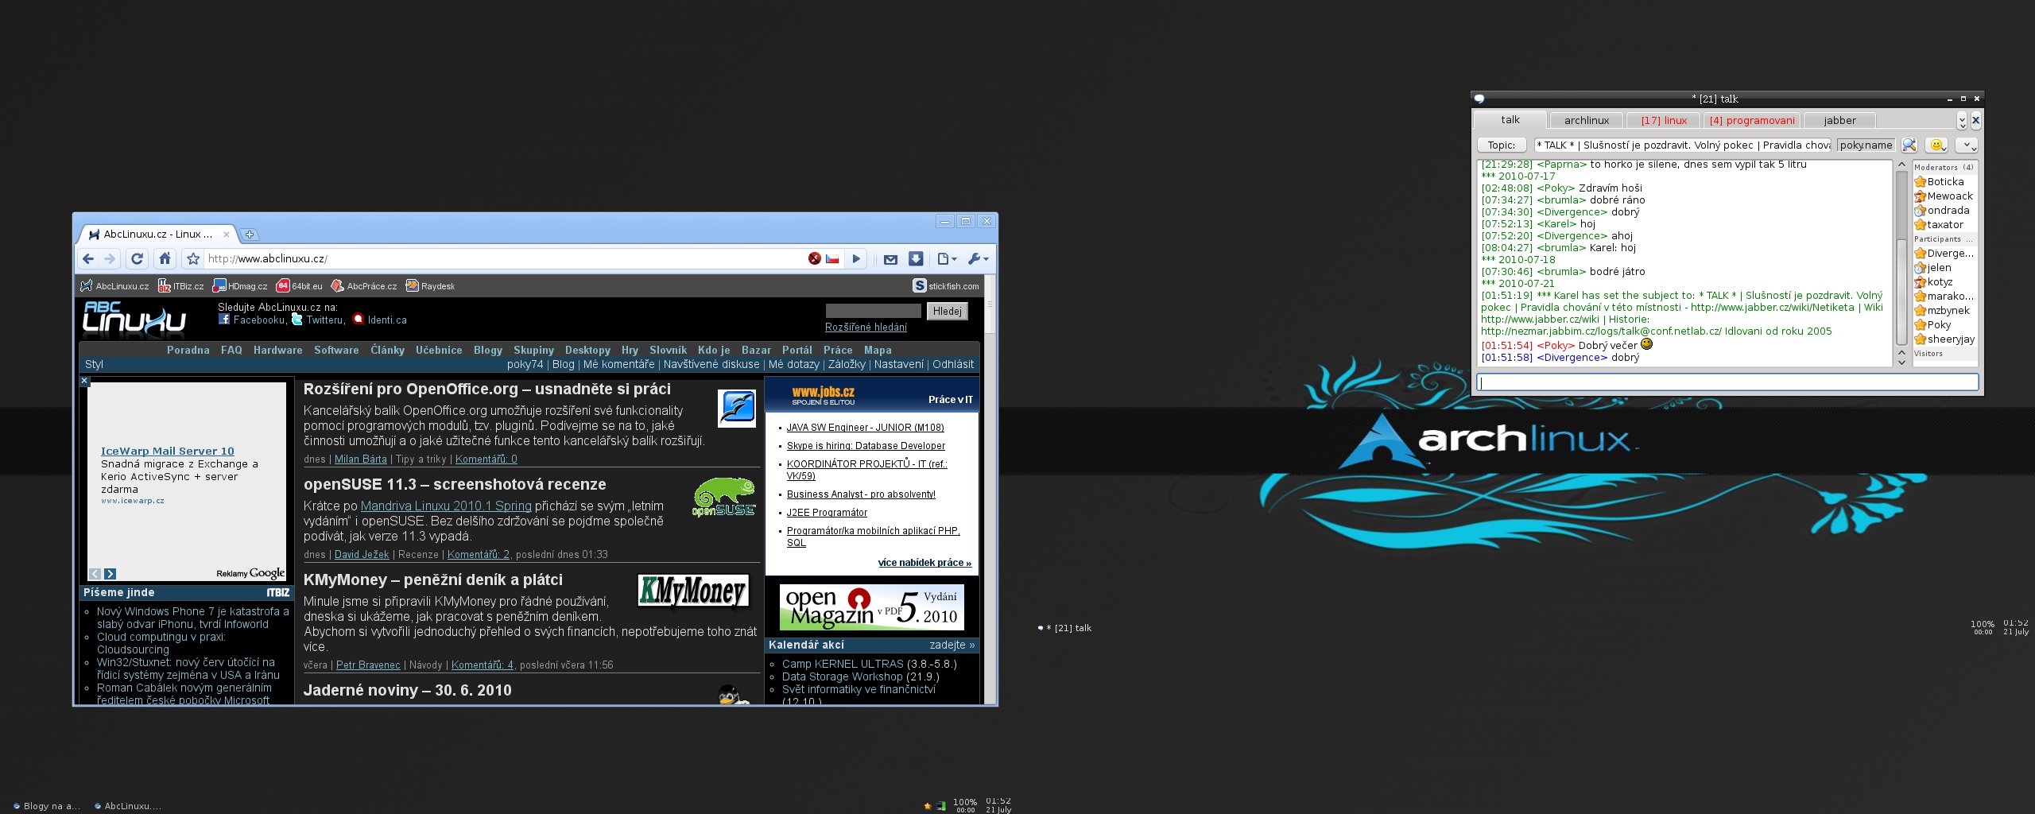Open the AbcLinuxu.cz bookmark
2035x814 pixels.
pyautogui.click(x=114, y=286)
